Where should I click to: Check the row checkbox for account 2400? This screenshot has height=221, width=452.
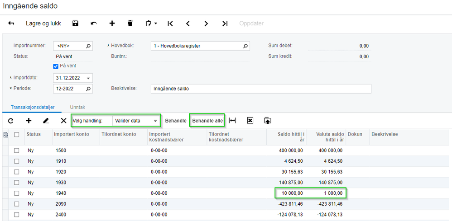point(17,214)
